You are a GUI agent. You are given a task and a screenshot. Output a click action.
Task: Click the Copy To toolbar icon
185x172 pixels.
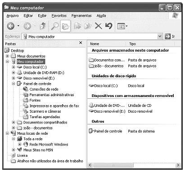pos(88,26)
